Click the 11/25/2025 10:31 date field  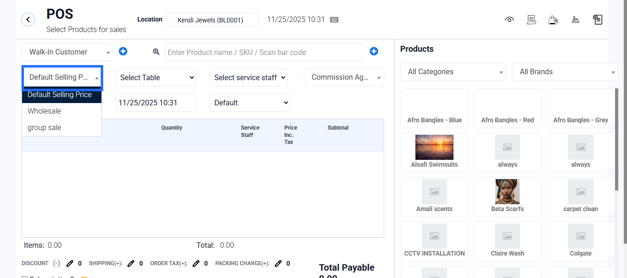tap(156, 103)
